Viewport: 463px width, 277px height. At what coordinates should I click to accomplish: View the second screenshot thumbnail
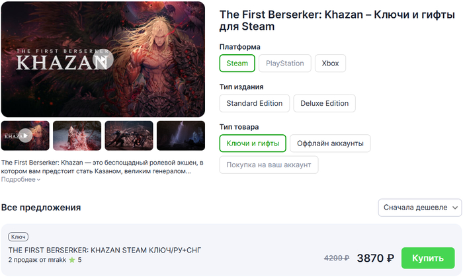pyautogui.click(x=77, y=136)
